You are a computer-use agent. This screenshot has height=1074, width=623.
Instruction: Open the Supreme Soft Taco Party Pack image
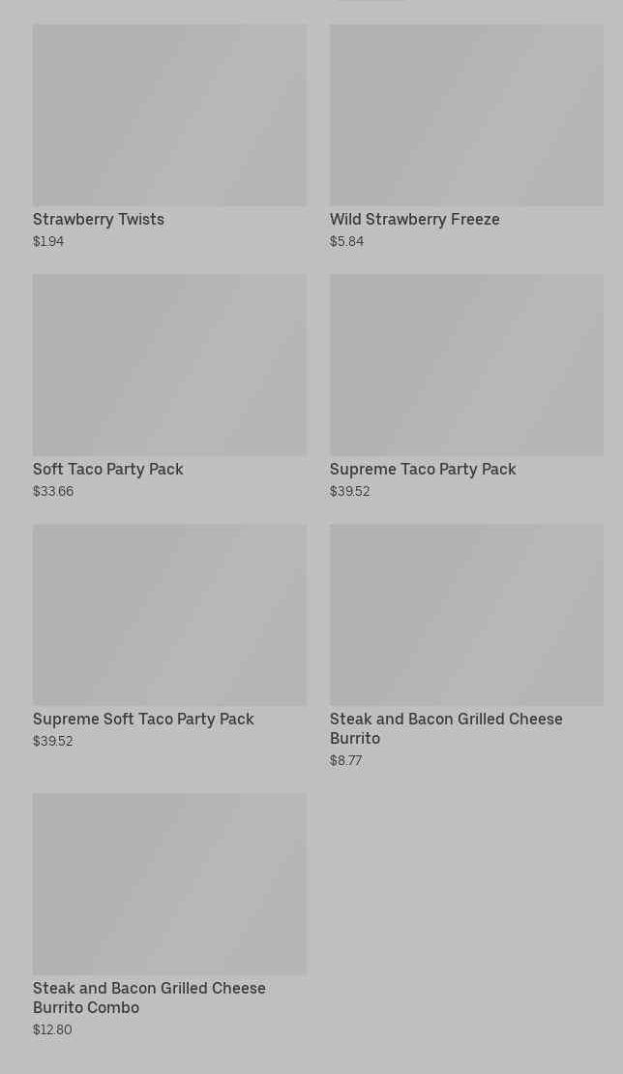pyautogui.click(x=169, y=615)
